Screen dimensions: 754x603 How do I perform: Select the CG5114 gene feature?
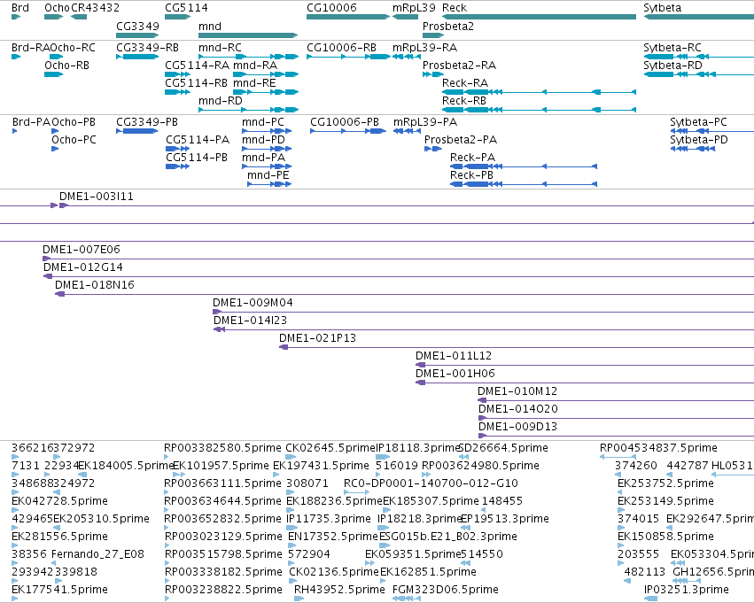coord(178,17)
